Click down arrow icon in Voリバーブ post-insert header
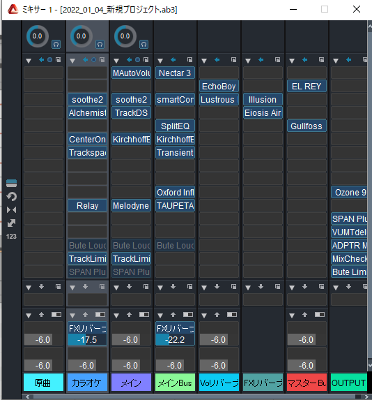 217,287
